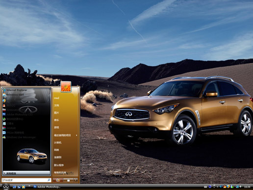Screen dimensions: 253x190
Task: Click the show desktop quick launch icon
Action: tap(14, 187)
